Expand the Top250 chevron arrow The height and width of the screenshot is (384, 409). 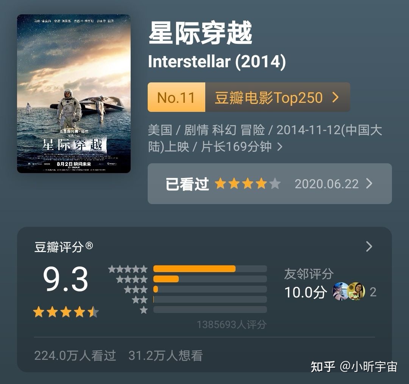pyautogui.click(x=335, y=98)
